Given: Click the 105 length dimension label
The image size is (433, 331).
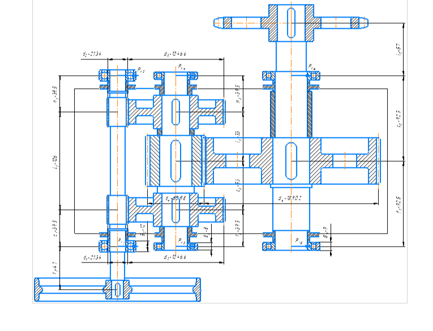Looking at the screenshot, I should 55,162.
